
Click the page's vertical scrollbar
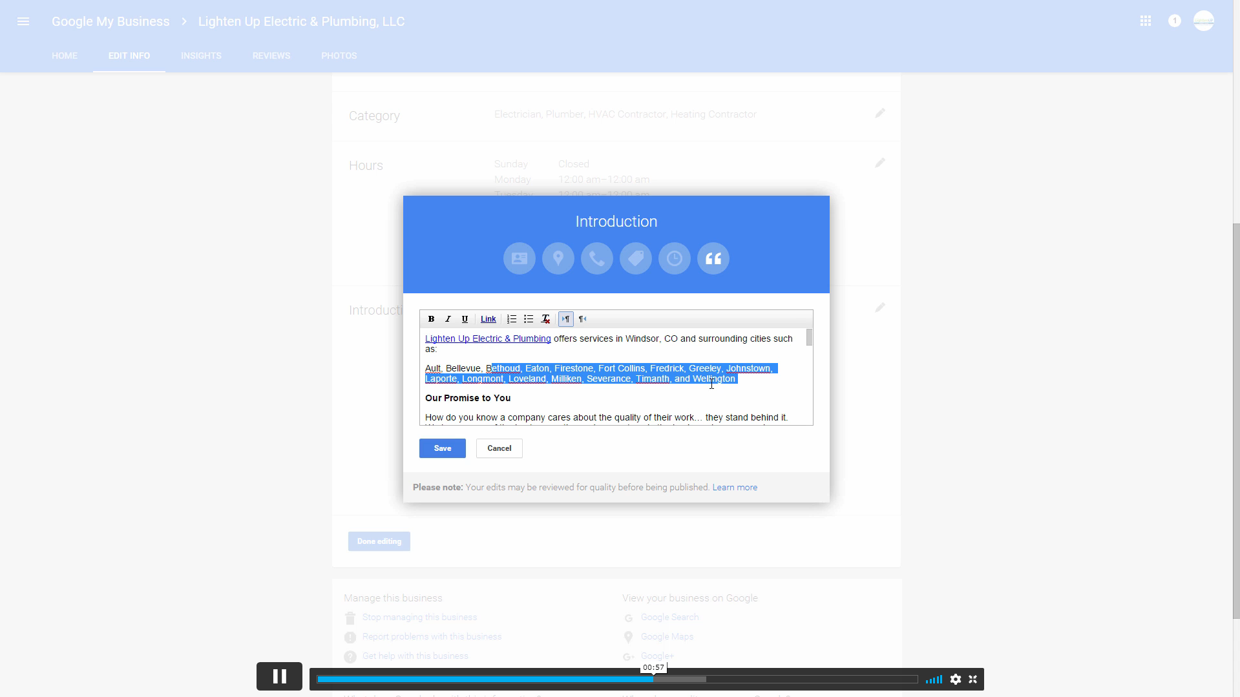(x=1237, y=420)
